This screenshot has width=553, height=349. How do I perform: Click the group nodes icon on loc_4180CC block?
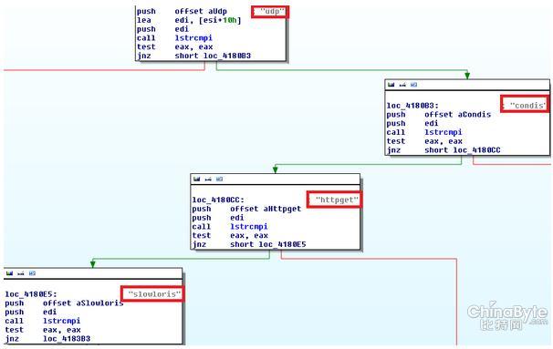coord(219,179)
